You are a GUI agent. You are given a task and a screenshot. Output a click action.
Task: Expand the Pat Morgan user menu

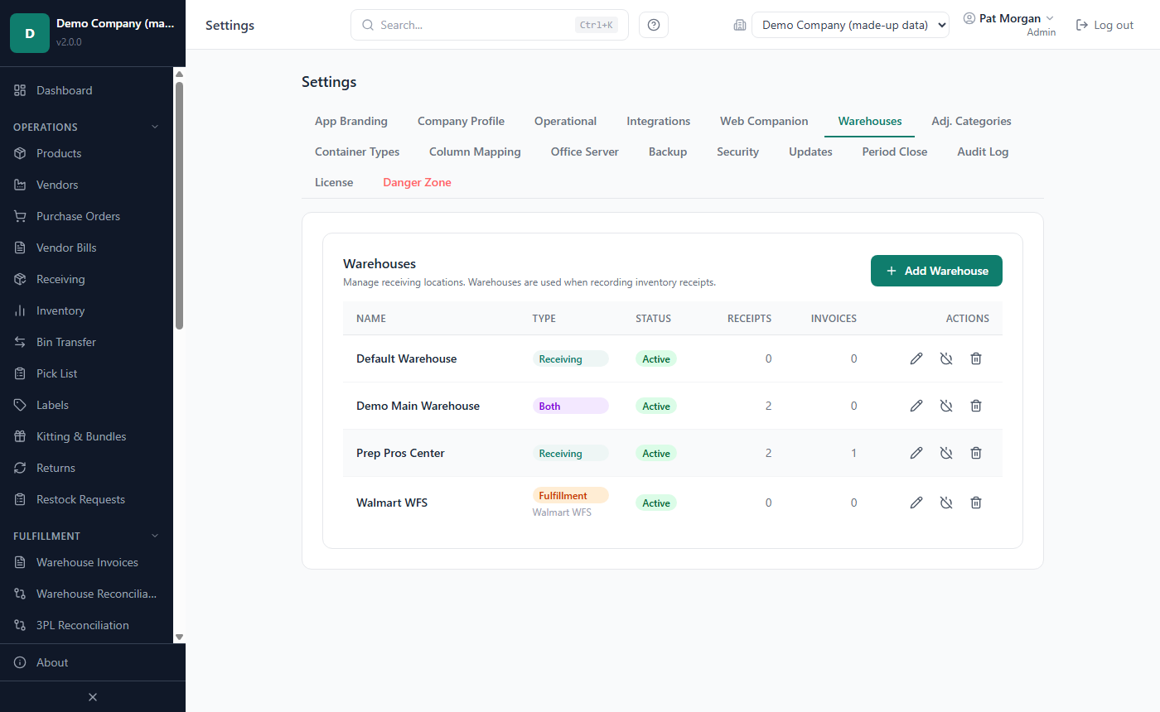[x=1008, y=25]
